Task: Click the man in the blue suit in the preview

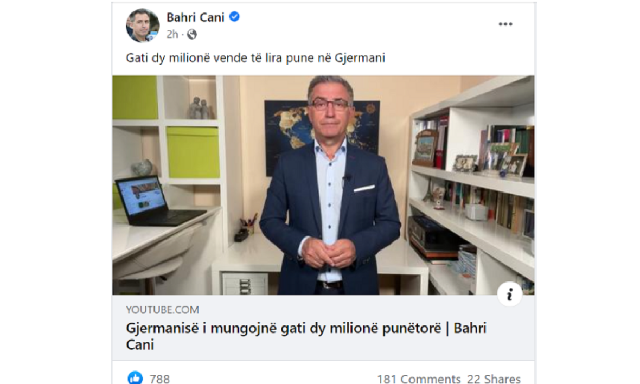Action: 330,185
